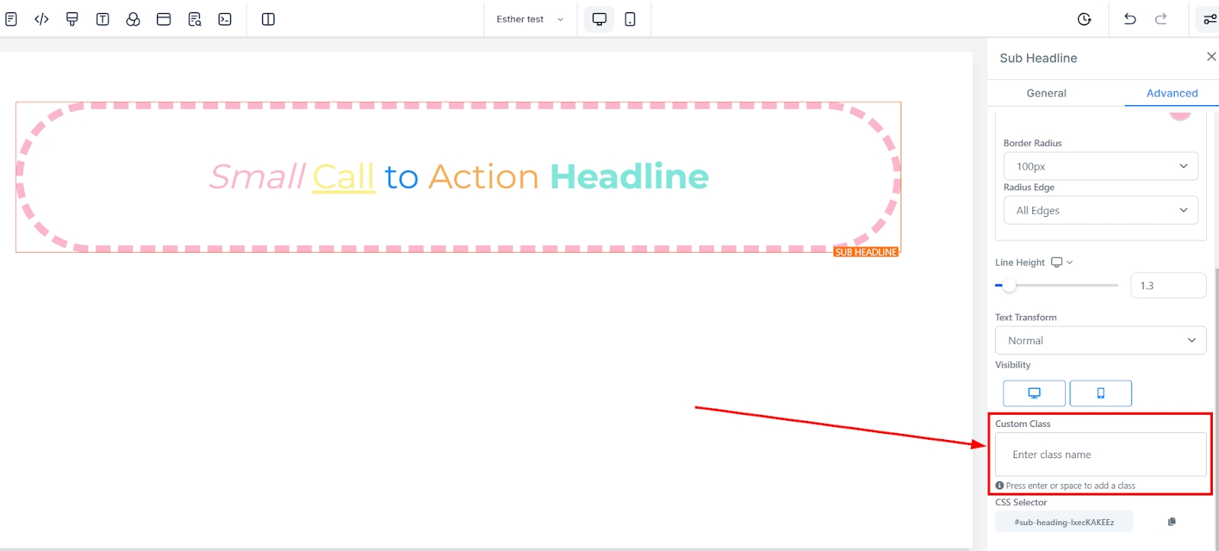This screenshot has width=1219, height=551.
Task: Open the custom code (</>) editor icon
Action: pyautogui.click(x=42, y=19)
